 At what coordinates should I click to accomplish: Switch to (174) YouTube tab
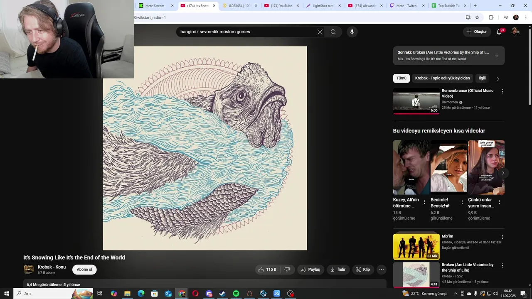(281, 6)
